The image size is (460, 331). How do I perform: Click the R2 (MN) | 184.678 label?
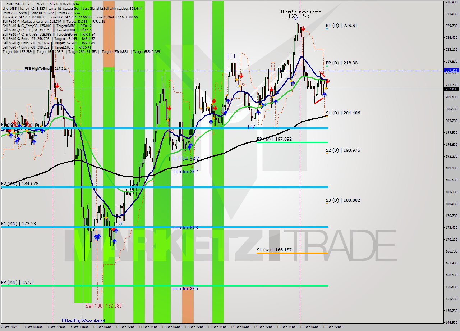click(19, 183)
